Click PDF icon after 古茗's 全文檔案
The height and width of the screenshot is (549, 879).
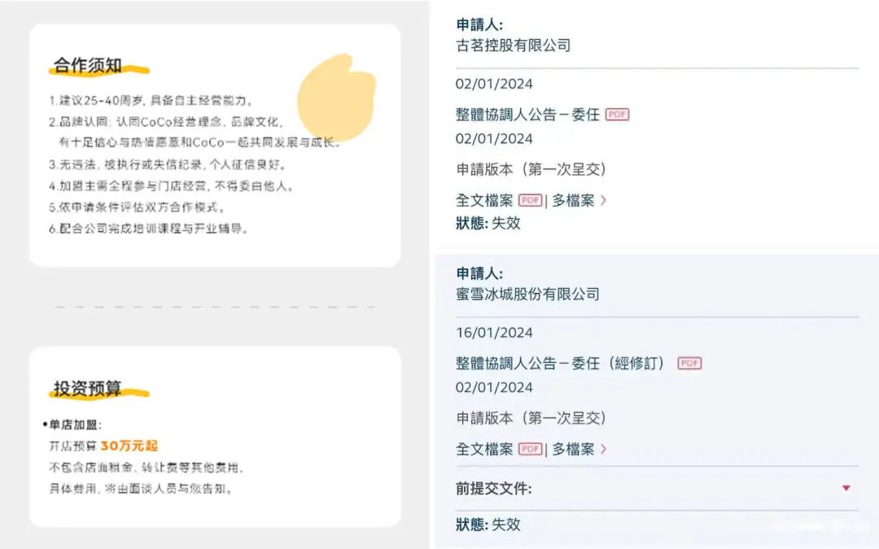(x=530, y=200)
